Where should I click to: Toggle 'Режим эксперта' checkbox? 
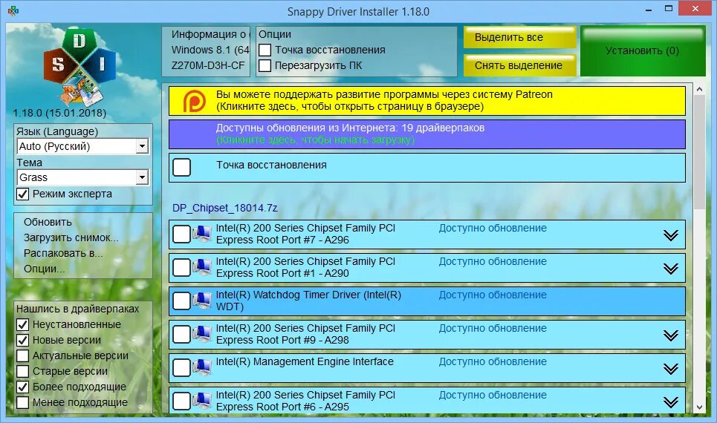point(23,194)
